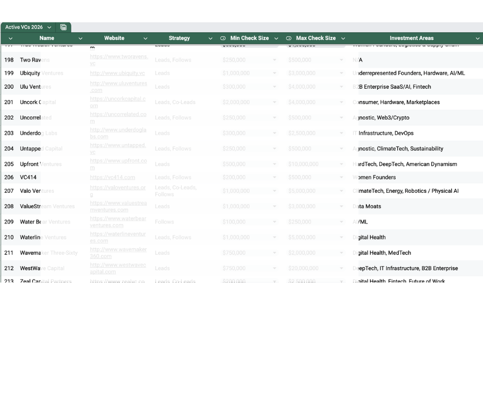
Task: Click the table calculator icon beside Active VCs 2026
Action: pyautogui.click(x=64, y=27)
